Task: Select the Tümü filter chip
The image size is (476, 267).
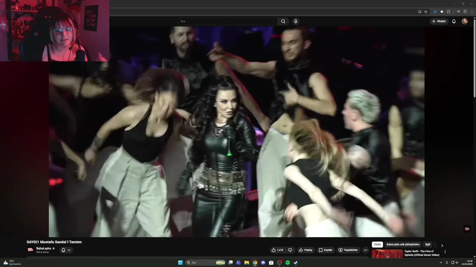Action: point(377,244)
